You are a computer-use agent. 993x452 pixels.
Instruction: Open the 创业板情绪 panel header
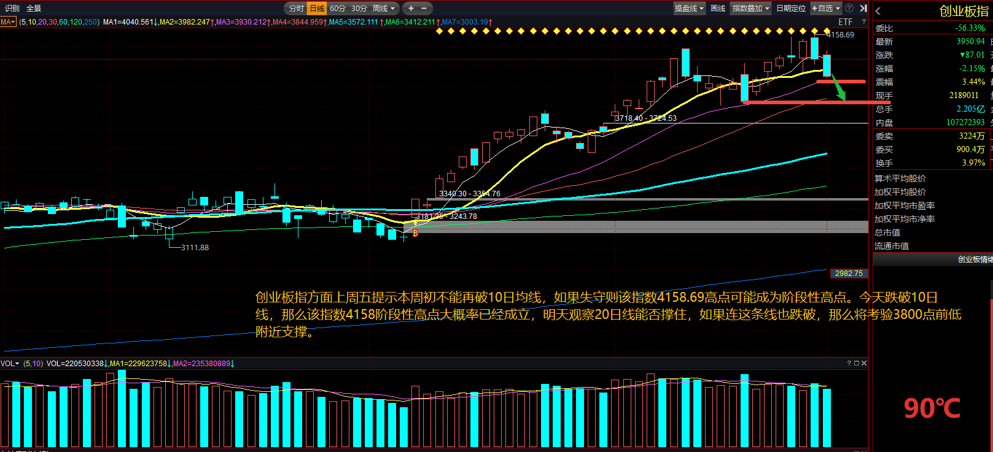(x=932, y=259)
